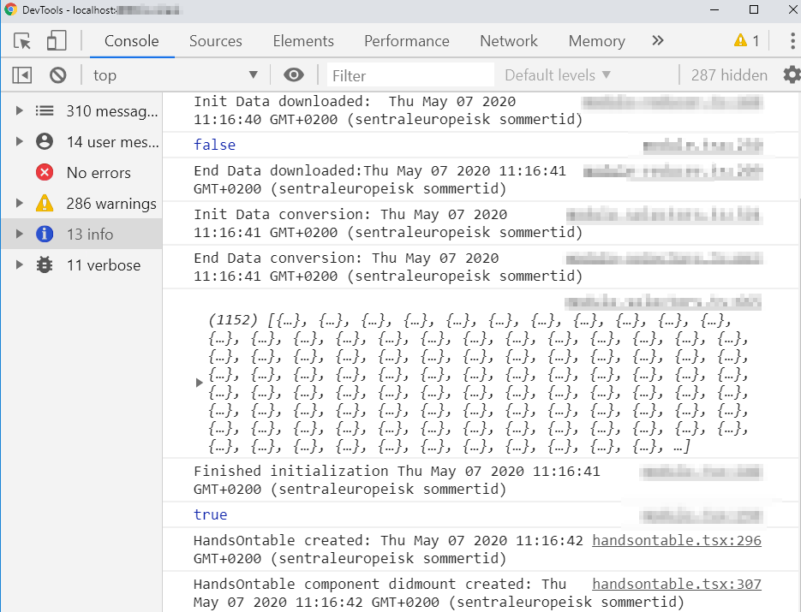This screenshot has width=801, height=612.
Task: Click the End Data conversion log message
Action: pos(388,267)
